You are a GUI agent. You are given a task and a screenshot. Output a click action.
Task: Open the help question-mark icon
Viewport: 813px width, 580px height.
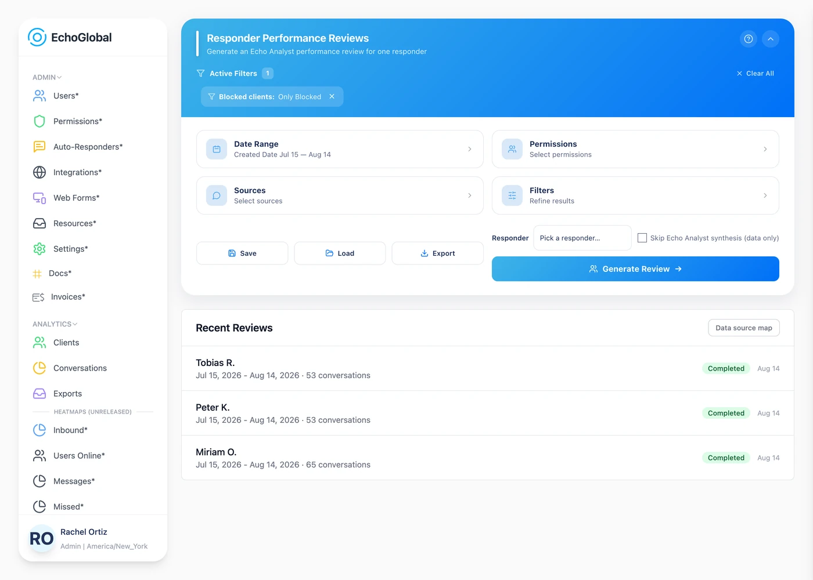749,39
